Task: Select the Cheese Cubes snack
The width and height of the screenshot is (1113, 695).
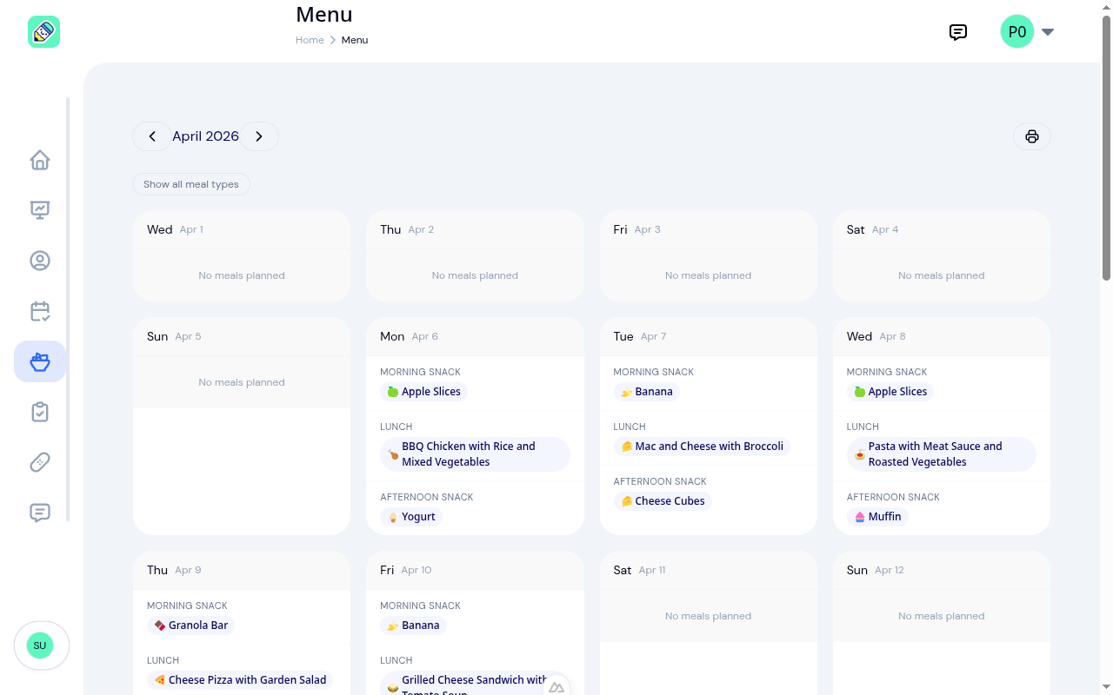Action: pos(663,501)
